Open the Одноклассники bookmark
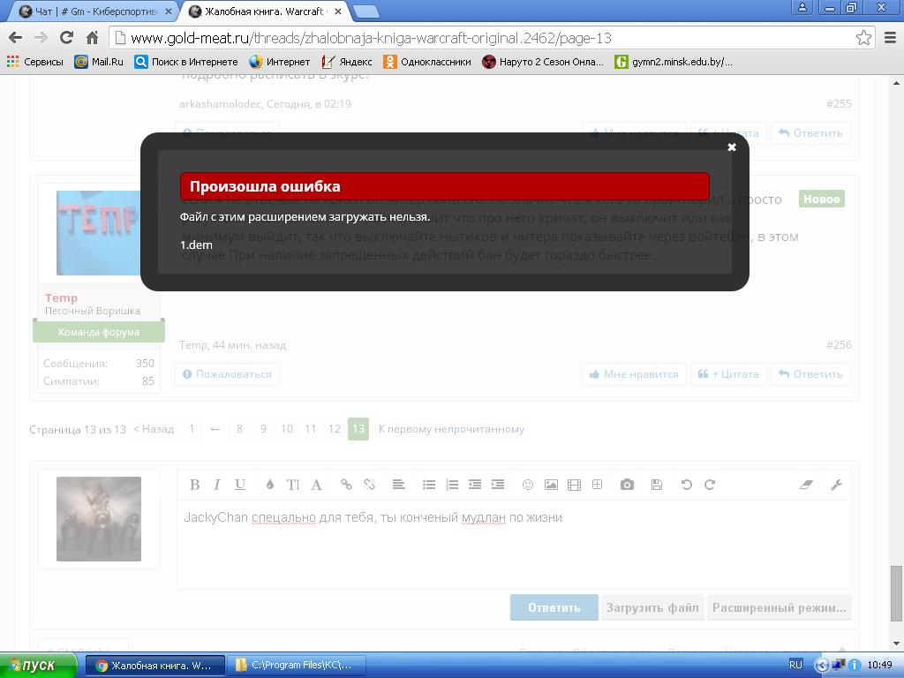The image size is (904, 678). [x=427, y=62]
